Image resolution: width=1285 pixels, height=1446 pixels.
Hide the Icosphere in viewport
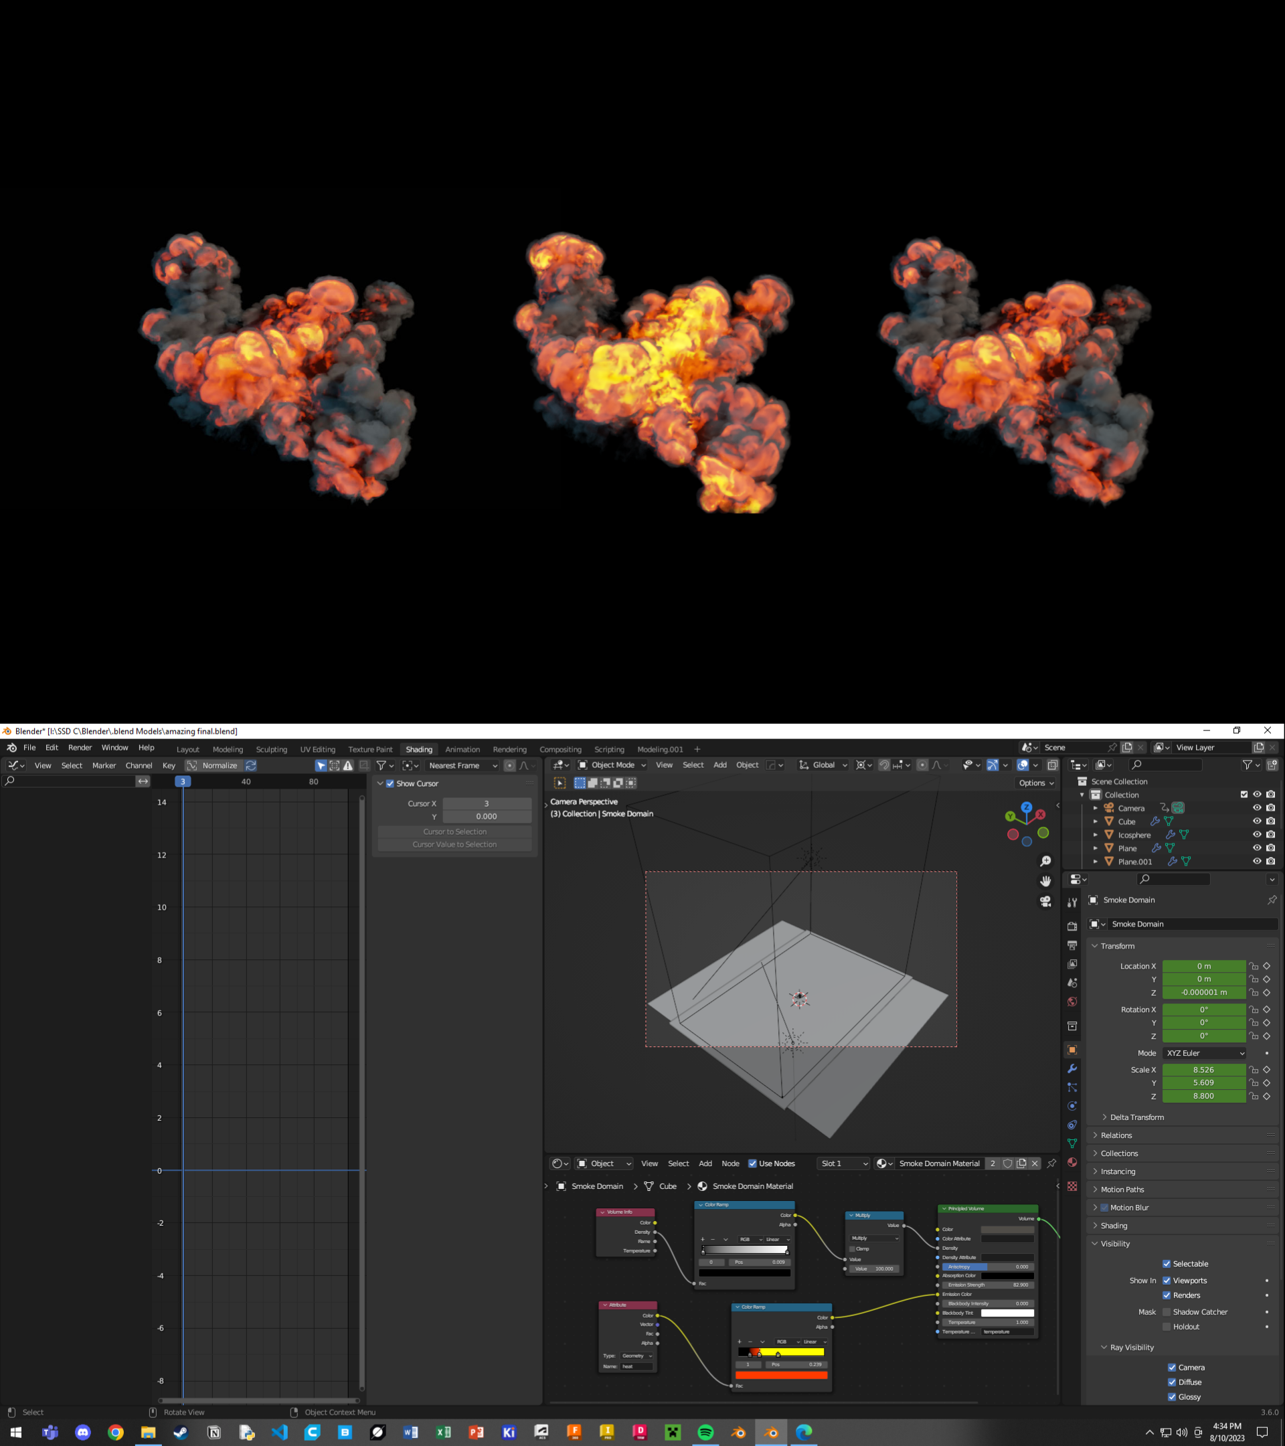[x=1257, y=835]
